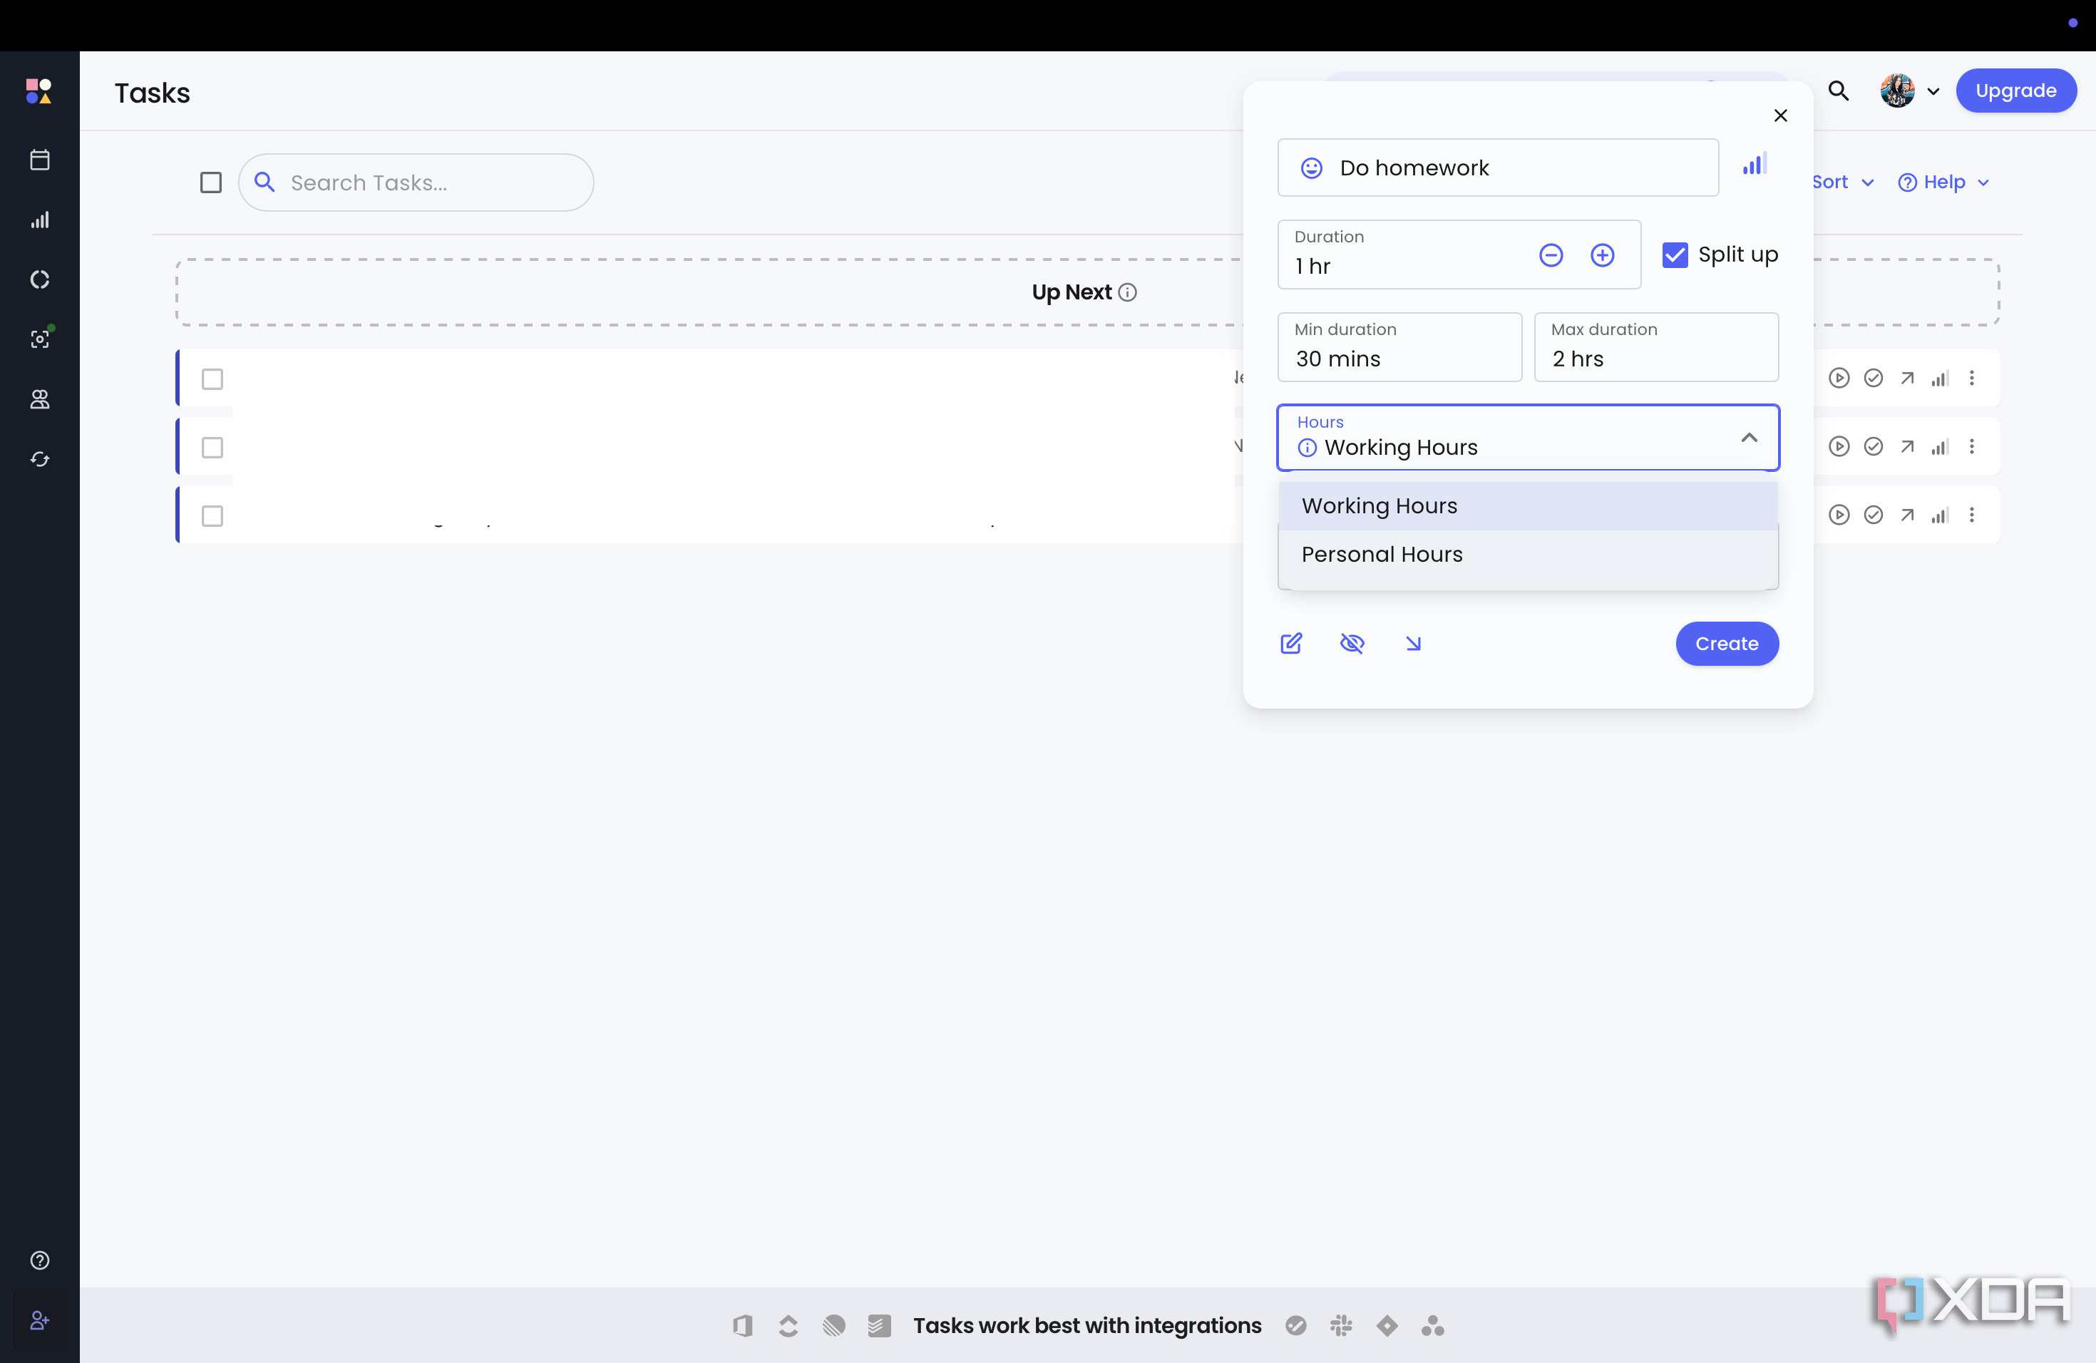Open the Stats bar-chart sidebar icon
The image size is (2096, 1363).
(x=40, y=220)
